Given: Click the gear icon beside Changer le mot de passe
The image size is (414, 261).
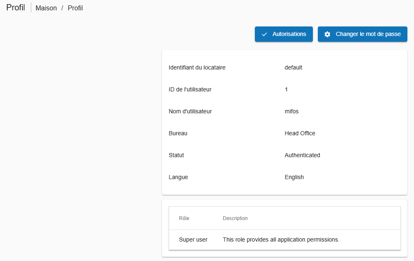Looking at the screenshot, I should pyautogui.click(x=327, y=34).
